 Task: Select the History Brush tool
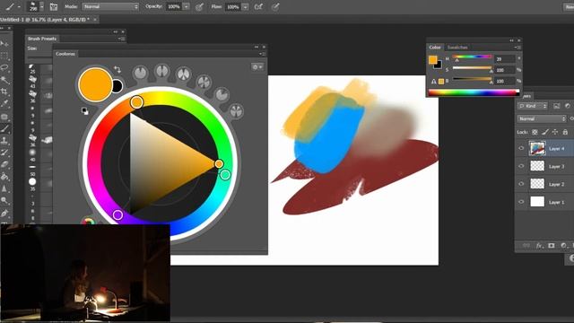click(4, 153)
